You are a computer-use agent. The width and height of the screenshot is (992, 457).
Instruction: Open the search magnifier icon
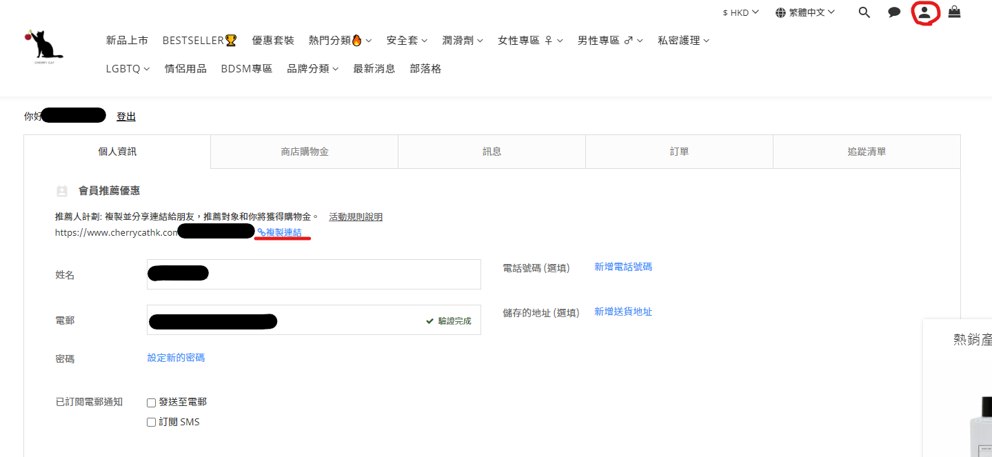(864, 12)
